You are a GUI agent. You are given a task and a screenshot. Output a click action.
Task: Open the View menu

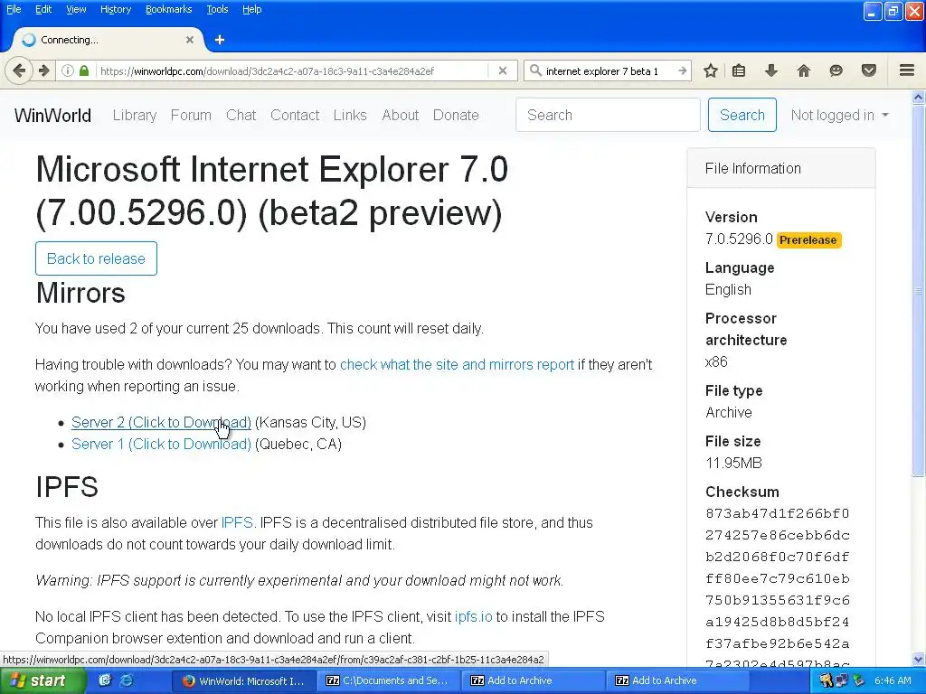point(76,9)
